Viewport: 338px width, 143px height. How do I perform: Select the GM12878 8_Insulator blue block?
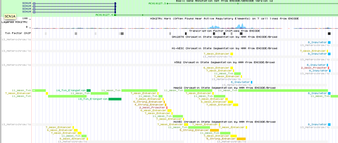tap(329, 42)
